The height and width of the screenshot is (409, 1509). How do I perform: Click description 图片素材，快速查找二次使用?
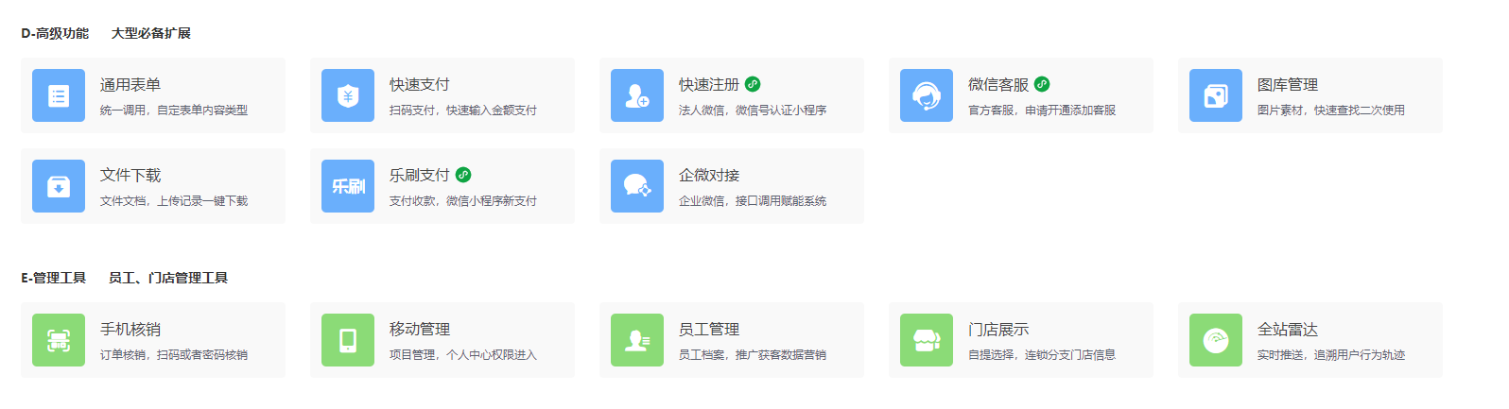click(1331, 110)
